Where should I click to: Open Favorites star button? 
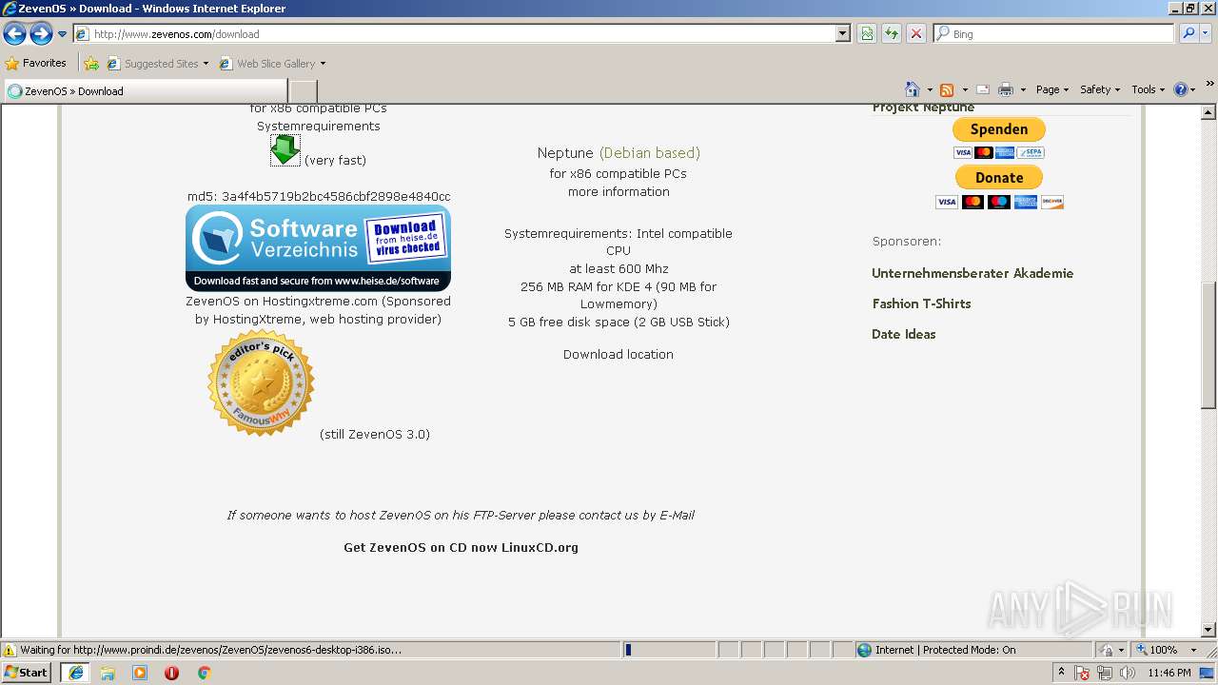click(x=36, y=63)
